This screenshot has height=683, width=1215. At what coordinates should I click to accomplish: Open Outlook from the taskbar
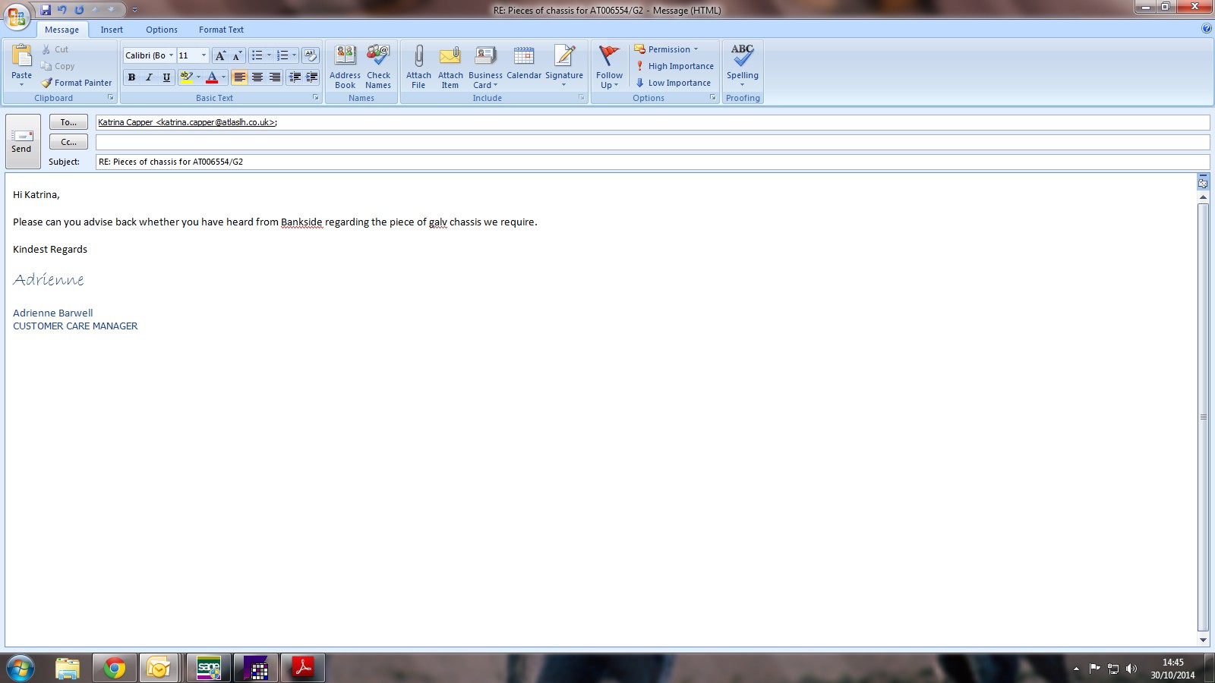[x=160, y=669]
